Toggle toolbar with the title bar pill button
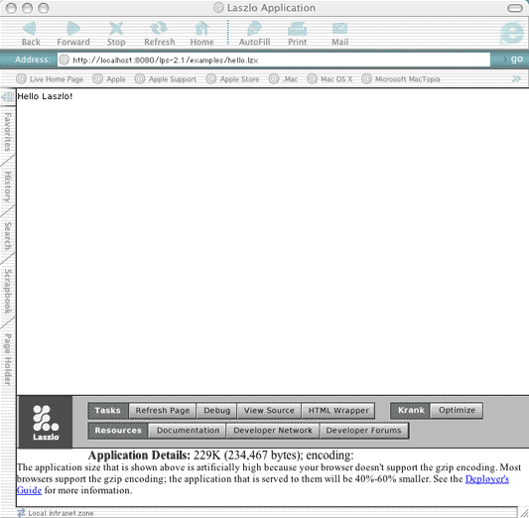The width and height of the screenshot is (529, 518). tap(515, 8)
